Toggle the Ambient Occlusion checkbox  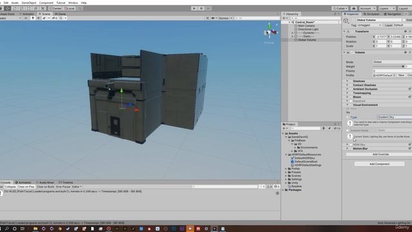coord(351,89)
